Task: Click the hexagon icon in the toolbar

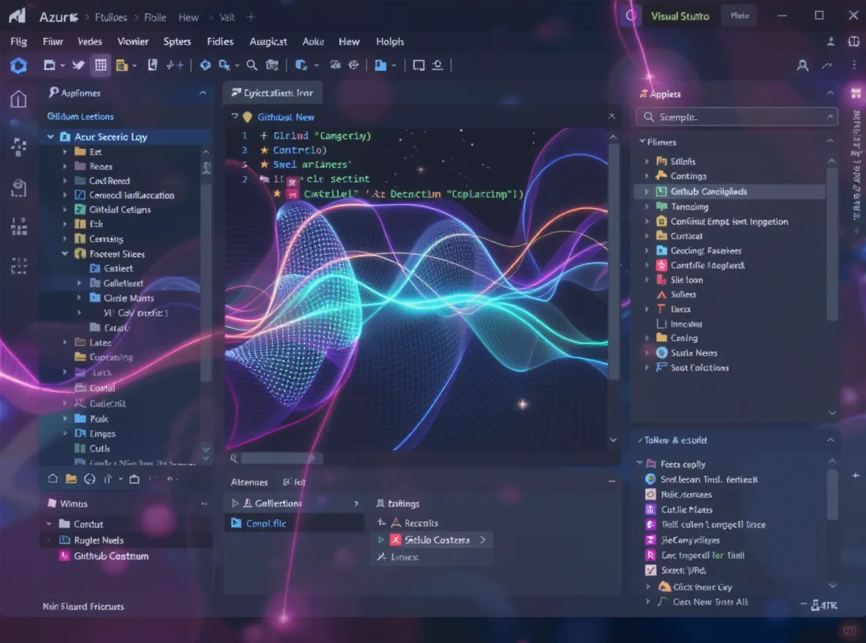Action: [x=19, y=66]
